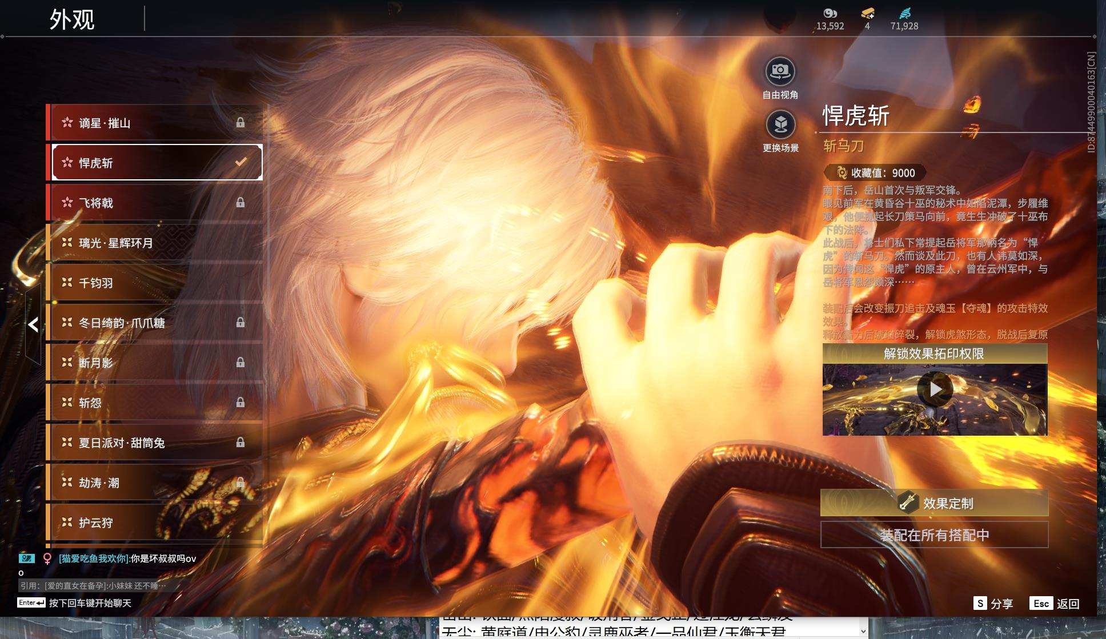1106x639 pixels.
Task: Click the lock icon on 夏日派对·甜筒兔
Action: pyautogui.click(x=241, y=443)
